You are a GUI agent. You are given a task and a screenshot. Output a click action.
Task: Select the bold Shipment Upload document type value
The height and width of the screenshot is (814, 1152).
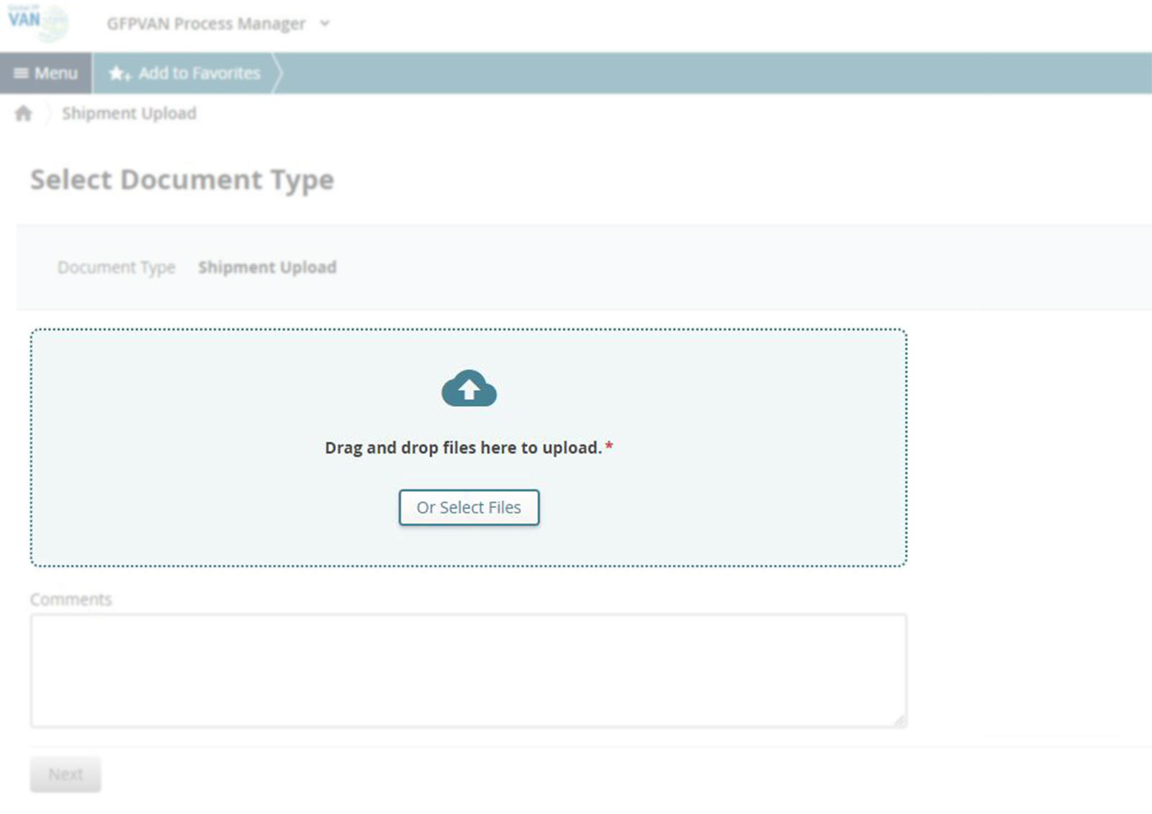pyautogui.click(x=267, y=268)
